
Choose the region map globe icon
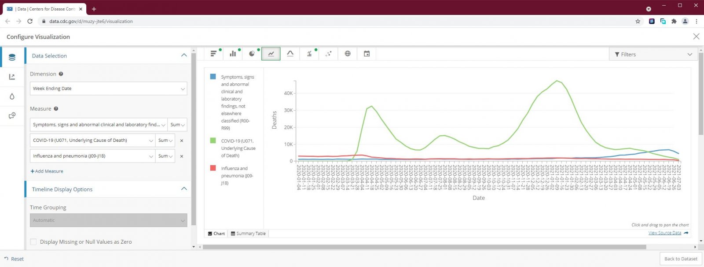pyautogui.click(x=348, y=54)
